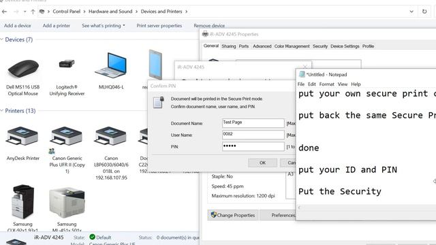The height and width of the screenshot is (245, 436).
Task: Click 'Maximum resolution: 1200 dpi' text
Action: point(243,196)
